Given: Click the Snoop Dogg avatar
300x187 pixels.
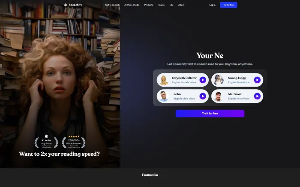Looking at the screenshot, I should tap(219, 80).
